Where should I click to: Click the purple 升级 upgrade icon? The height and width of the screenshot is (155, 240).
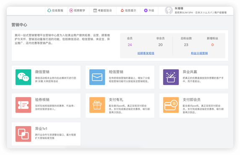click(146, 10)
